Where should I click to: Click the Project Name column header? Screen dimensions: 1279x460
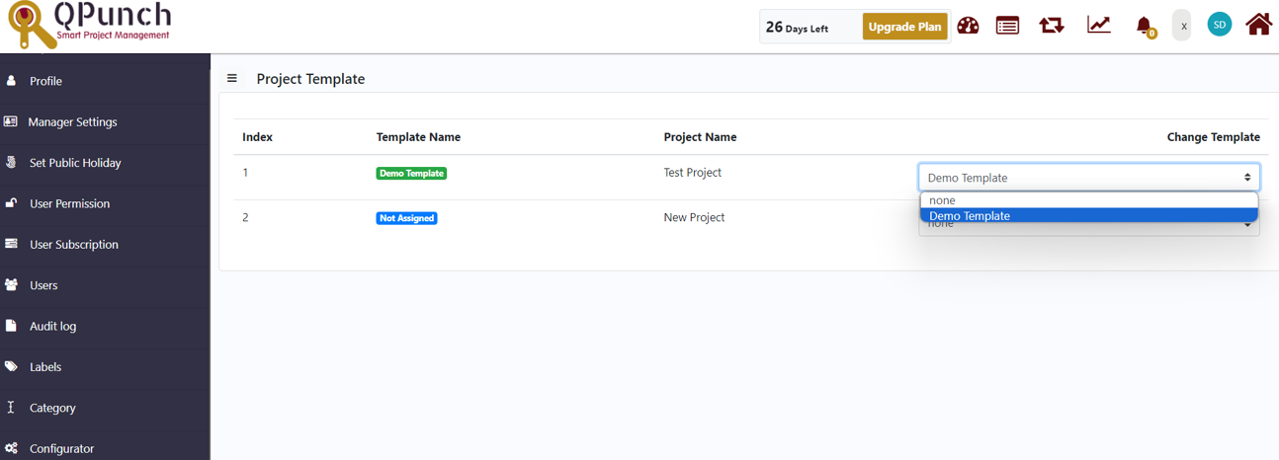tap(700, 137)
